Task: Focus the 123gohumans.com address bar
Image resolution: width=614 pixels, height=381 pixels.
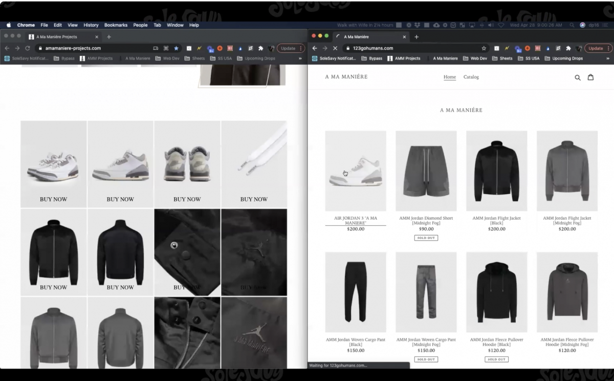Action: coord(416,48)
